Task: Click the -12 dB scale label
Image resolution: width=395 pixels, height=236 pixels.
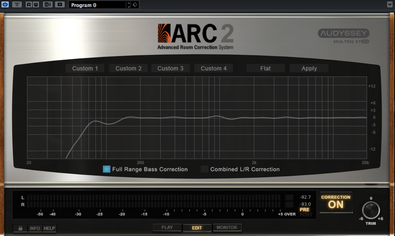Action: click(372, 149)
